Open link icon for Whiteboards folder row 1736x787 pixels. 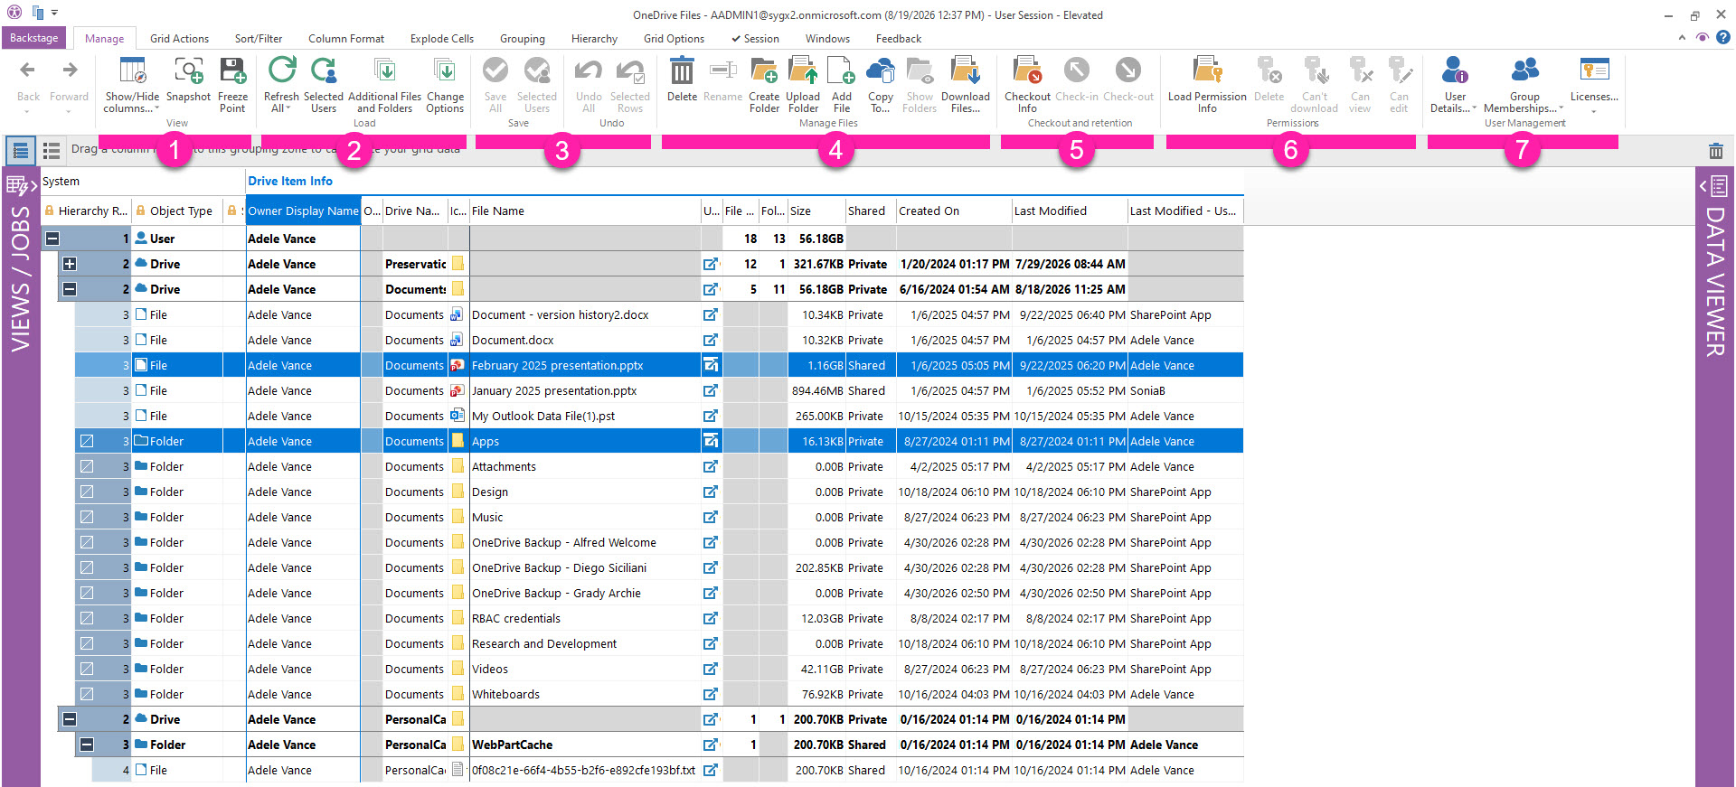pyautogui.click(x=711, y=695)
